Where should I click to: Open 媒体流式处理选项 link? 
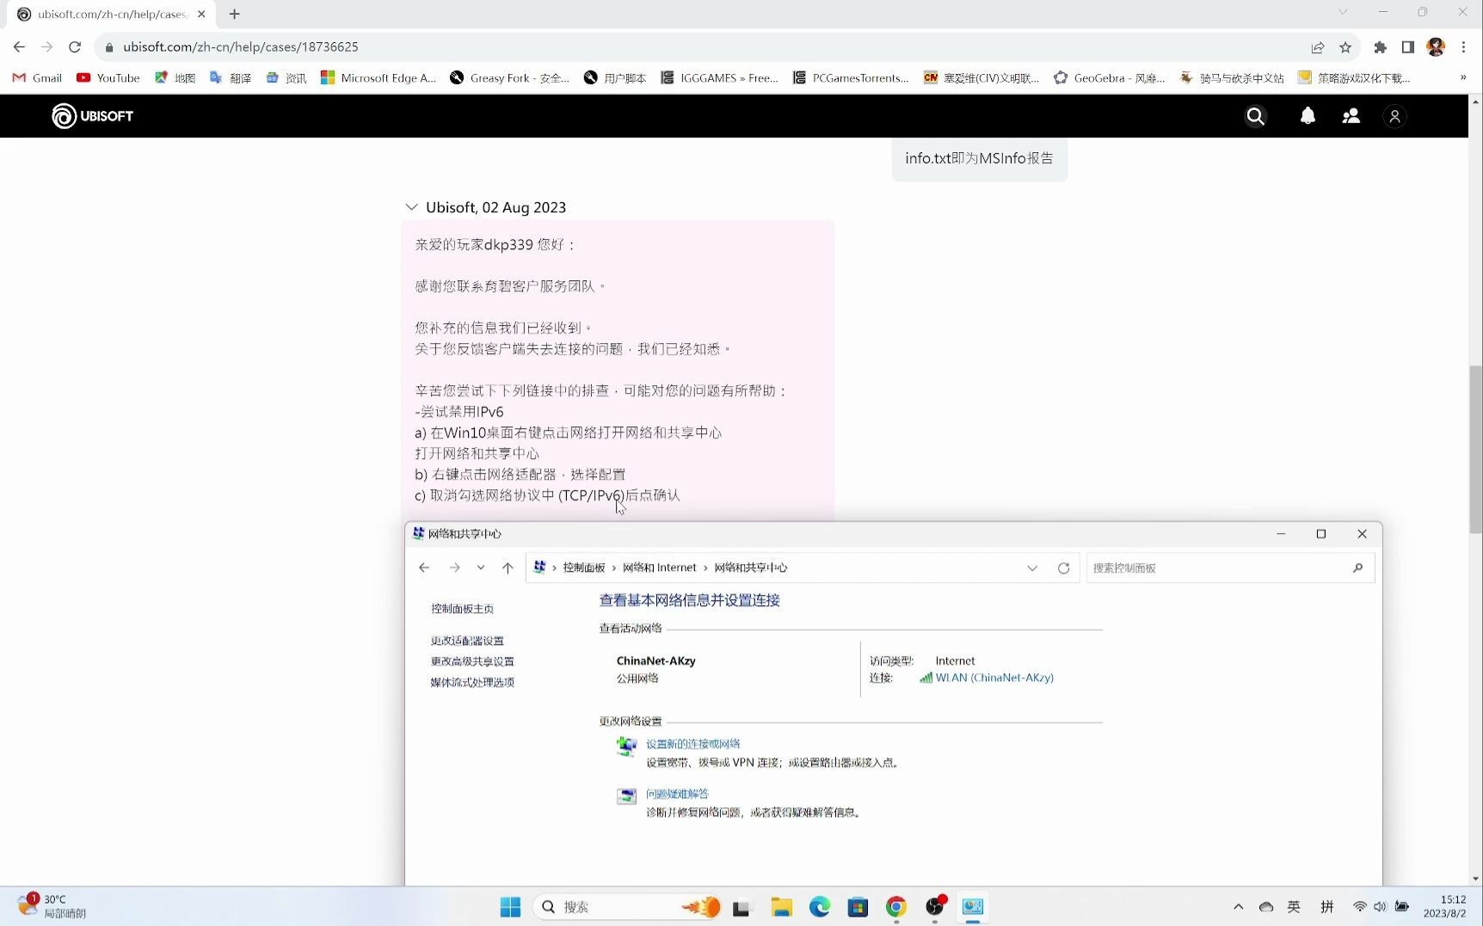coord(472,683)
